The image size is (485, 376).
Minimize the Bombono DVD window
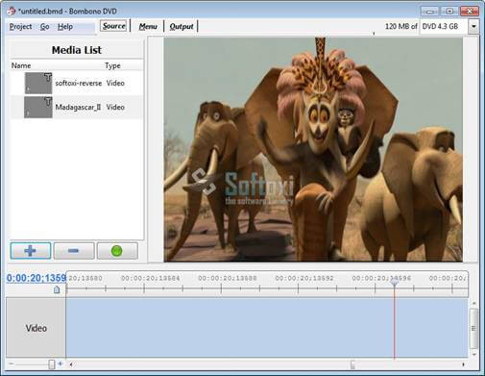pyautogui.click(x=430, y=12)
